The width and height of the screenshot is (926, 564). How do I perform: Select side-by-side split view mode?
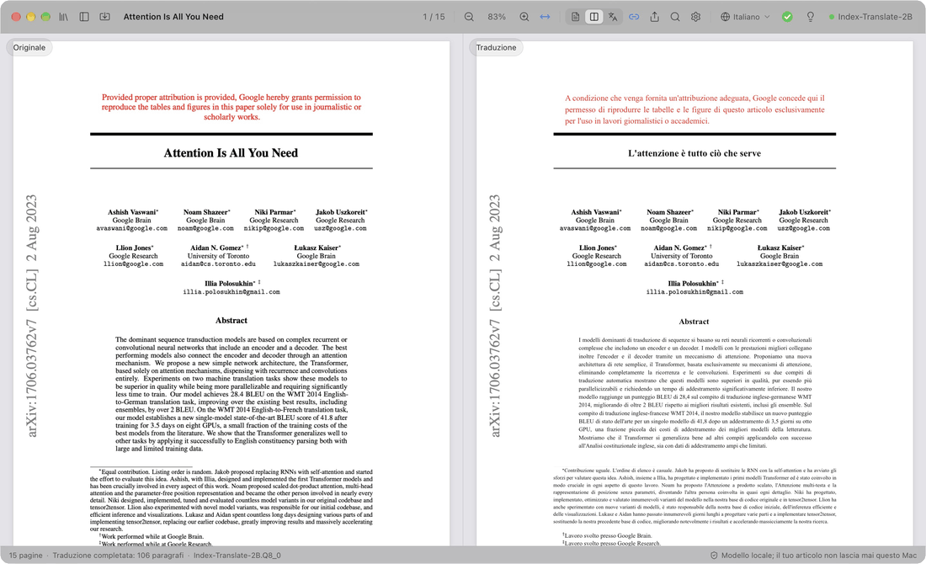click(594, 17)
